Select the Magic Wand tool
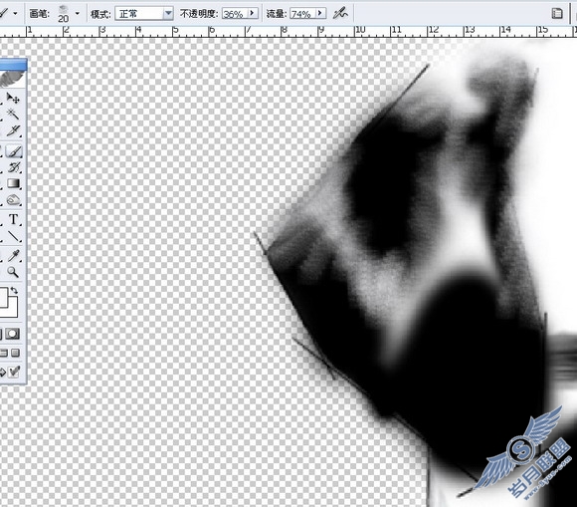This screenshot has height=507, width=577. click(x=13, y=114)
